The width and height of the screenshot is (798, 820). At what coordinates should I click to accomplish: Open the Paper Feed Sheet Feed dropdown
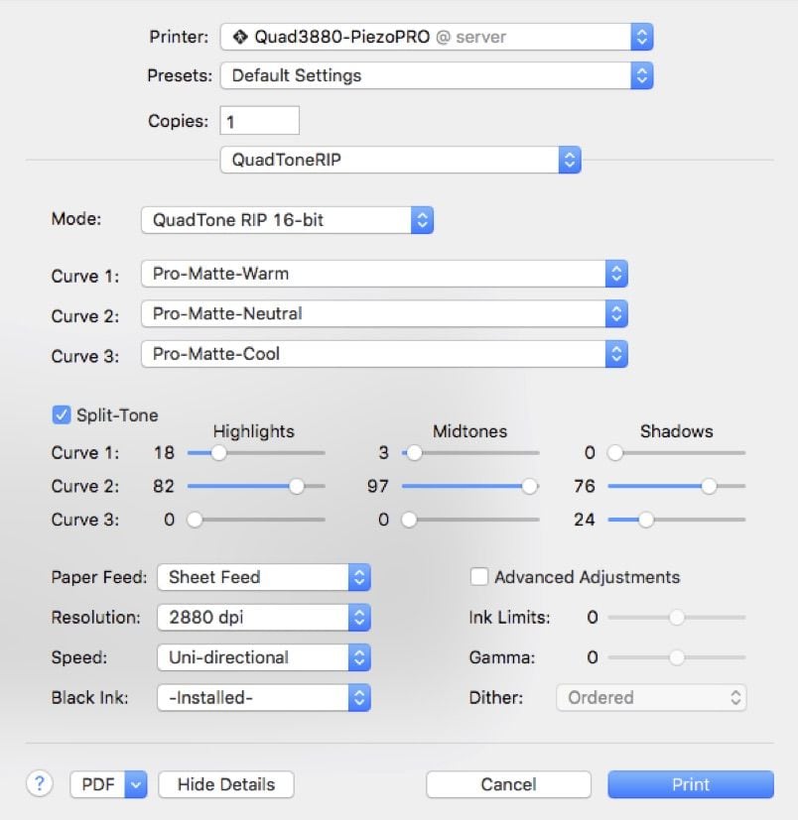[263, 577]
